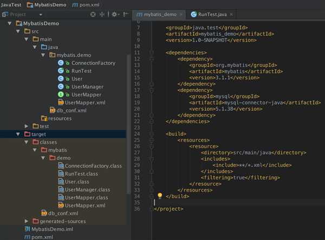Close the RunTest.java editor tab
The image size is (325, 240).
[232, 14]
